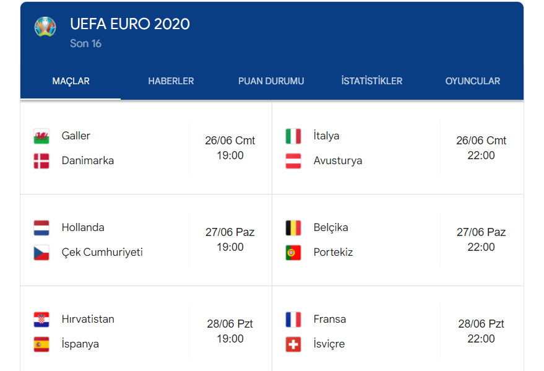Click the UEFA EURO 2020 trophy logo
Screen dimensions: 544x371
45,27
